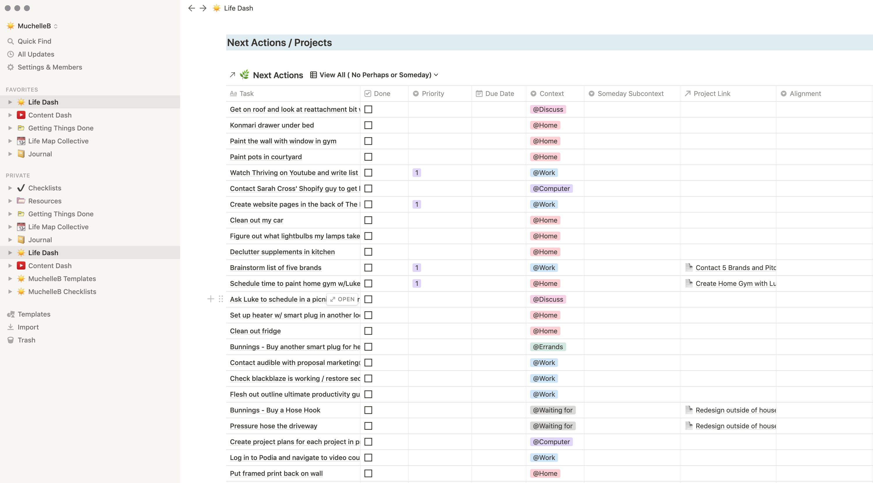
Task: Expand Journal under Private
Action: click(10, 240)
